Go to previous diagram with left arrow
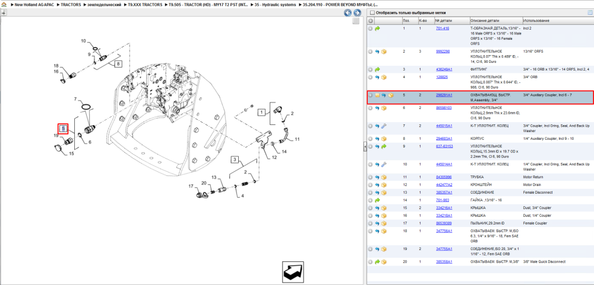Image resolution: width=594 pixels, height=285 pixels. [x=347, y=13]
